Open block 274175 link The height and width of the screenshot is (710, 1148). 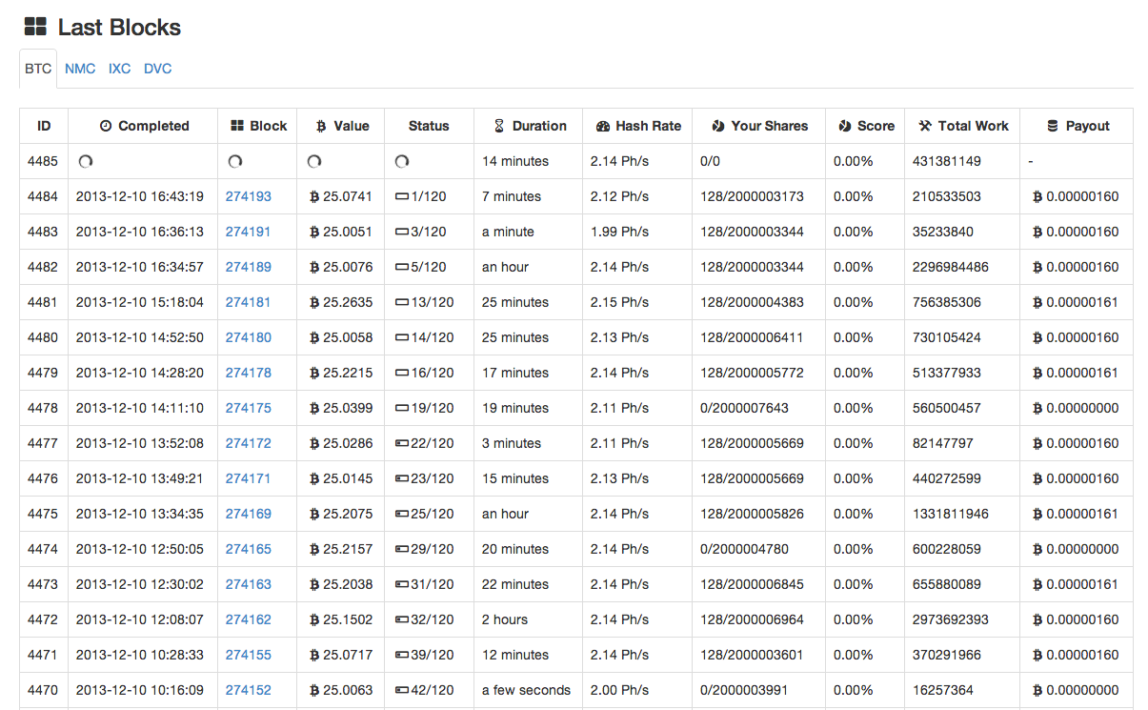(x=249, y=408)
